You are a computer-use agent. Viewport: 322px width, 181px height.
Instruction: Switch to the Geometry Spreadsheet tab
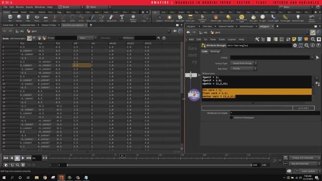pyautogui.click(x=73, y=25)
